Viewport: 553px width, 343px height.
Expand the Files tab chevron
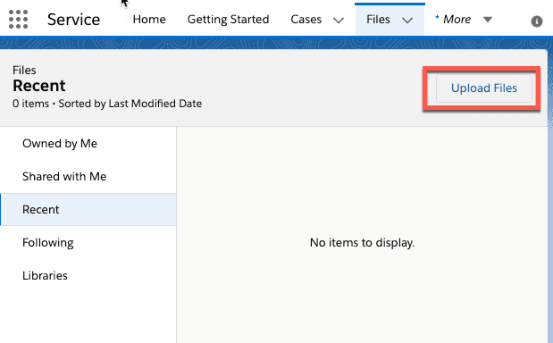point(407,21)
